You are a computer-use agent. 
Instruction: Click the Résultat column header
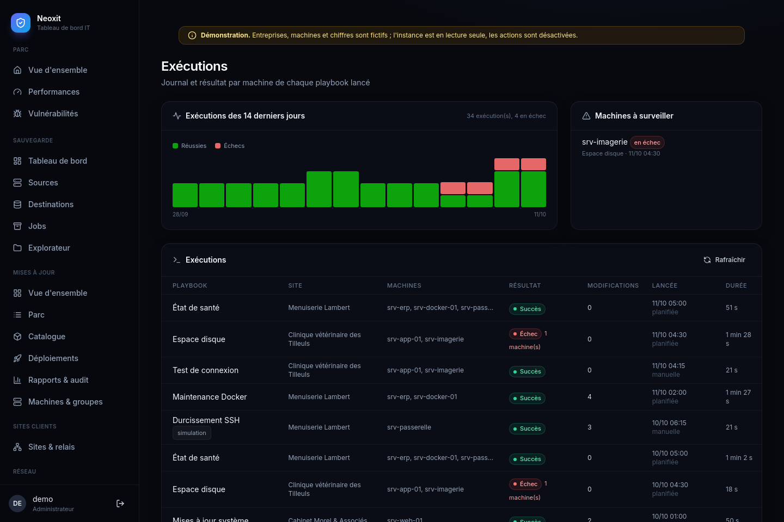coord(525,285)
